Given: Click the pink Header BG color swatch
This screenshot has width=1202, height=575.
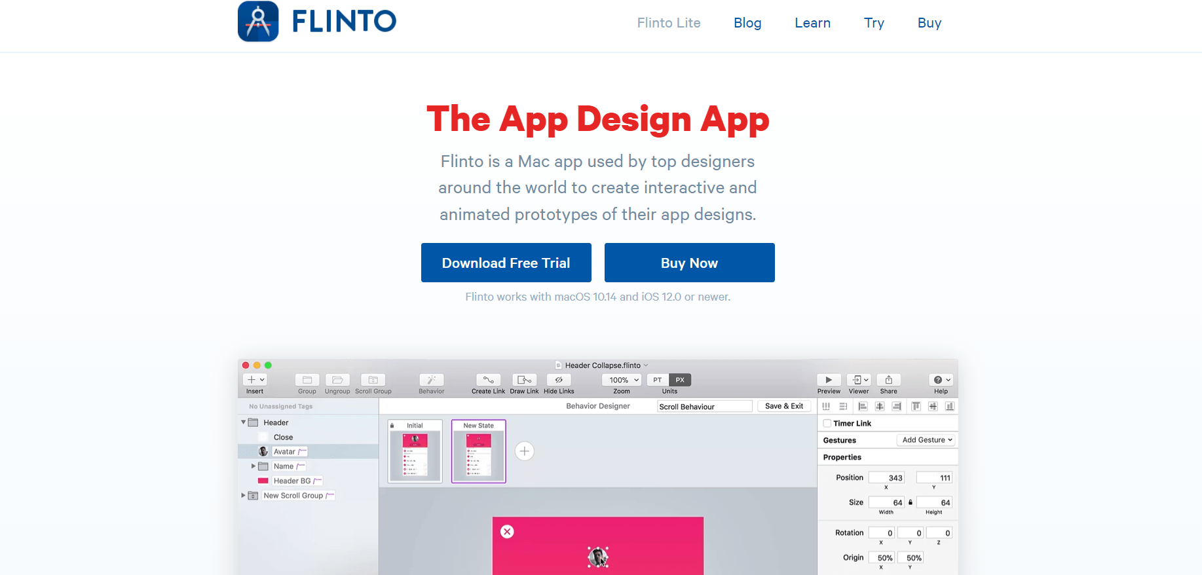Looking at the screenshot, I should (263, 481).
